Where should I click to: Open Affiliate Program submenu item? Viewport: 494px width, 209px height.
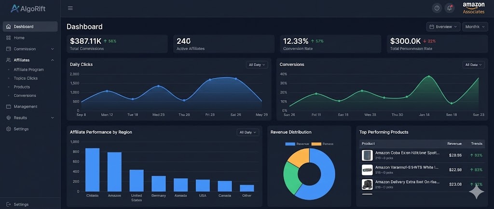(28, 70)
